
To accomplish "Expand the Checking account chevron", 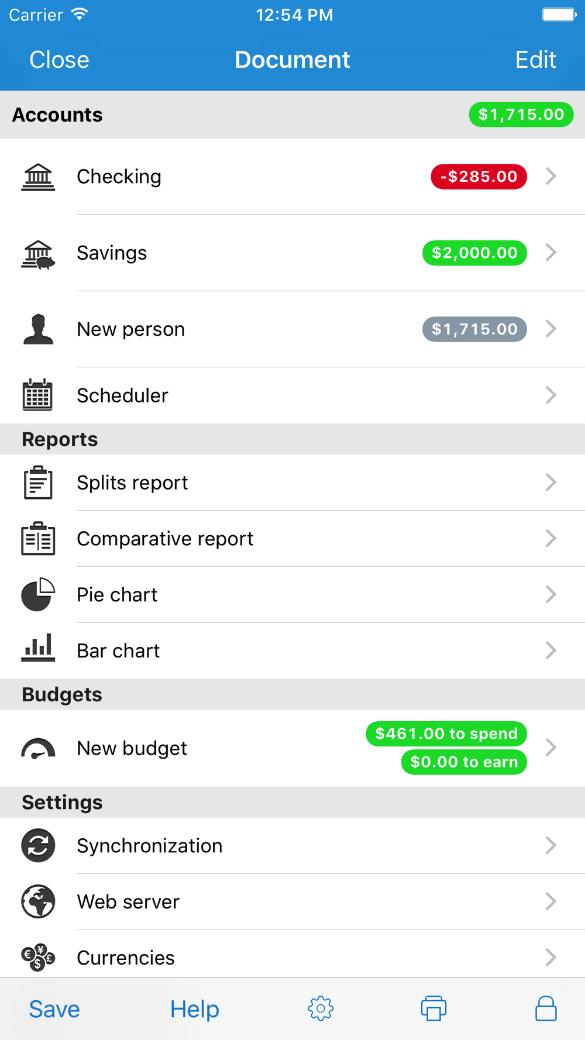I will [550, 176].
